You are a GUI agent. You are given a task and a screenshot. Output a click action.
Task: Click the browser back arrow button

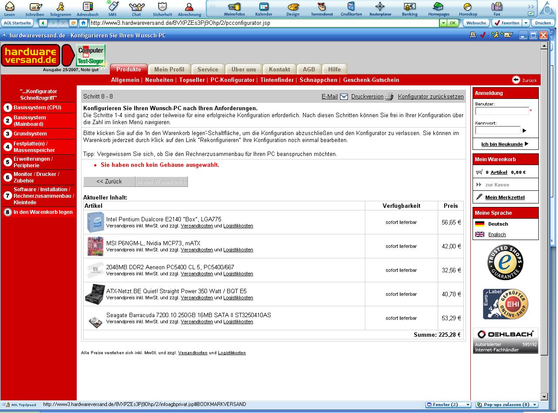(43, 23)
